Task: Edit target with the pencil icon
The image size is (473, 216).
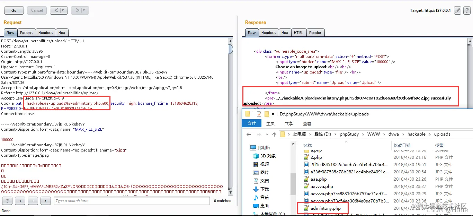Action: click(457, 10)
